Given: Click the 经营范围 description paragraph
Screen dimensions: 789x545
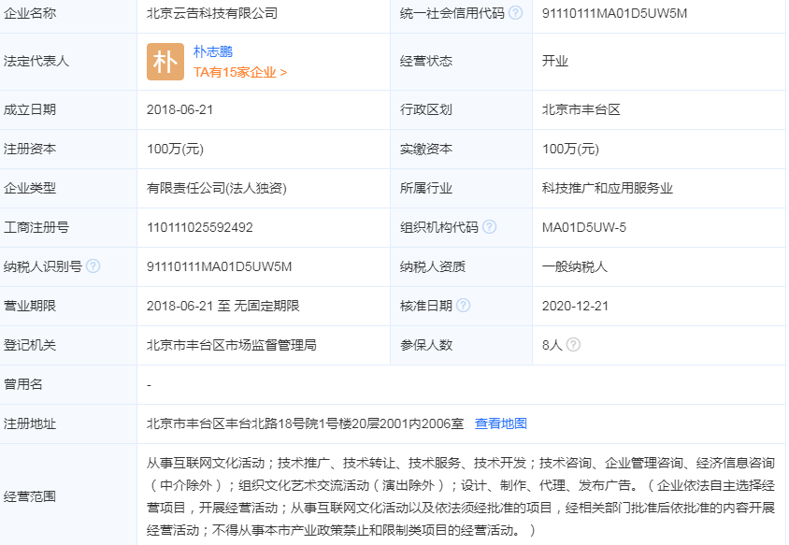Looking at the screenshot, I should [461, 496].
